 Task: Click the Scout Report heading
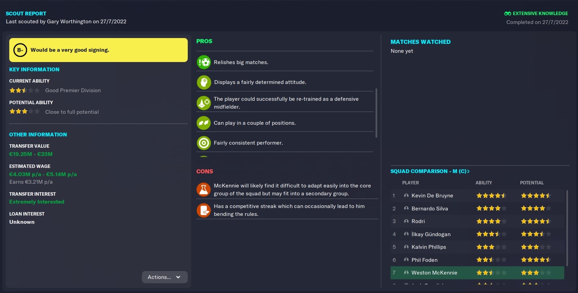[26, 14]
